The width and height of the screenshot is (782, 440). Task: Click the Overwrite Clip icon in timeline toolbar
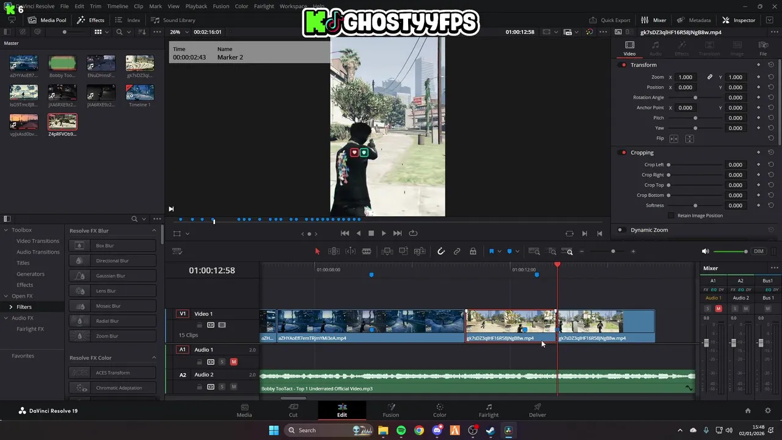point(403,251)
